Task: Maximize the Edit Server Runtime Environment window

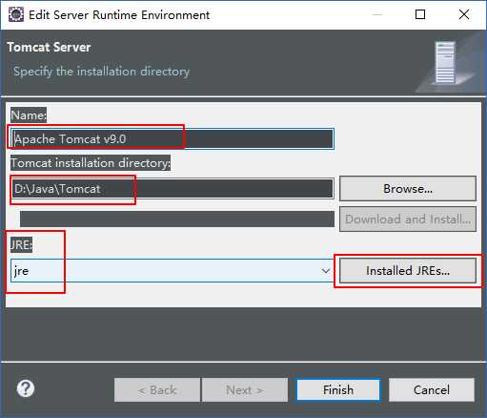Action: (420, 14)
